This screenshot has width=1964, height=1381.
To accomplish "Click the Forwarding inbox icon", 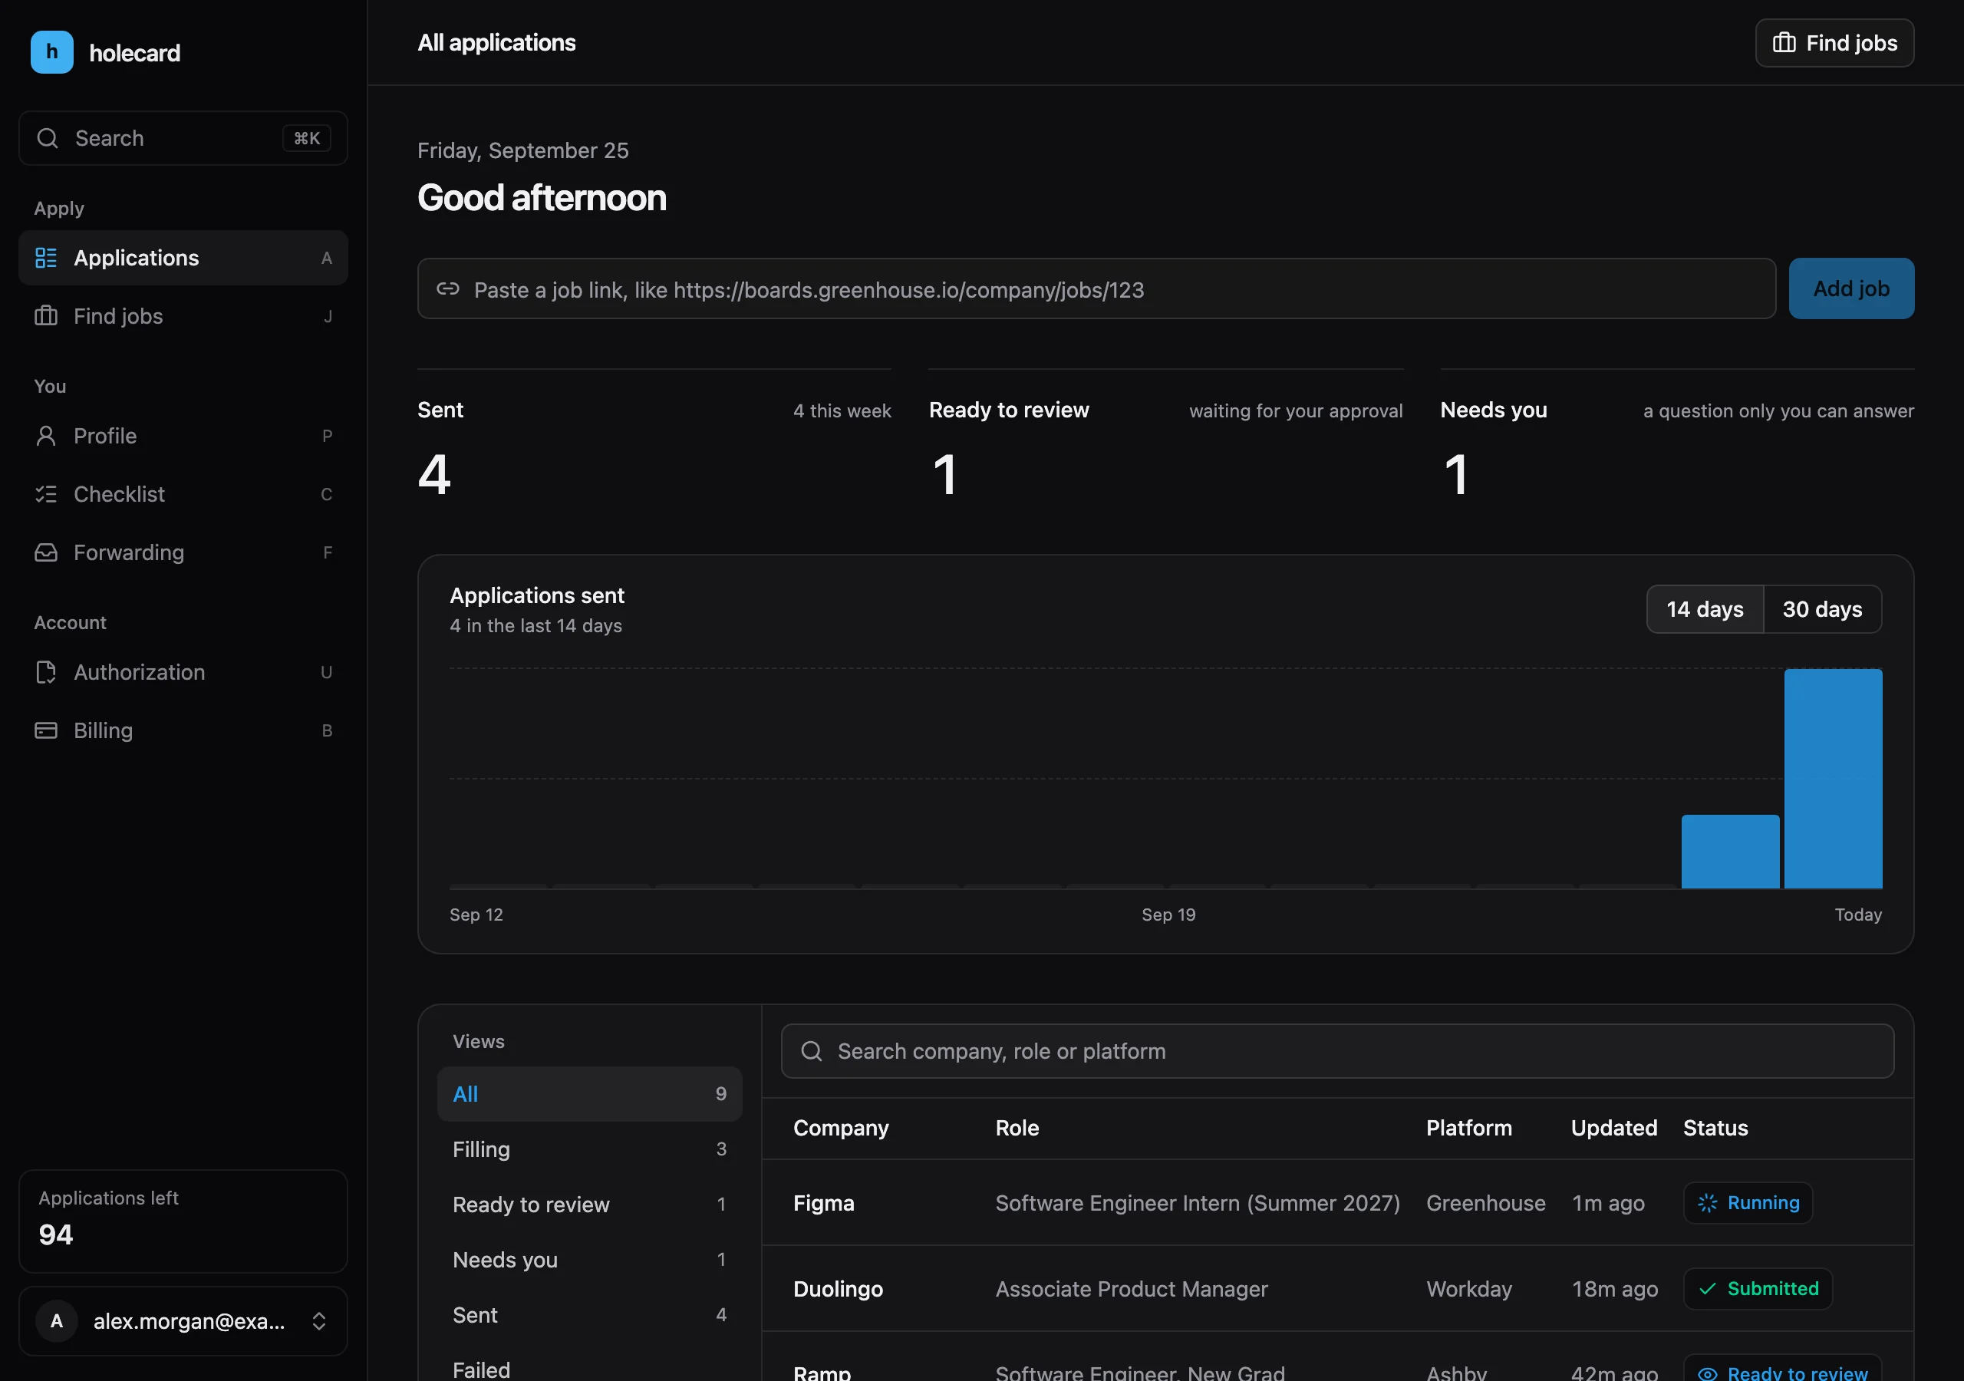I will pos(46,552).
